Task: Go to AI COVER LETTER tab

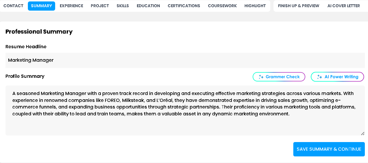Action: click(x=344, y=6)
